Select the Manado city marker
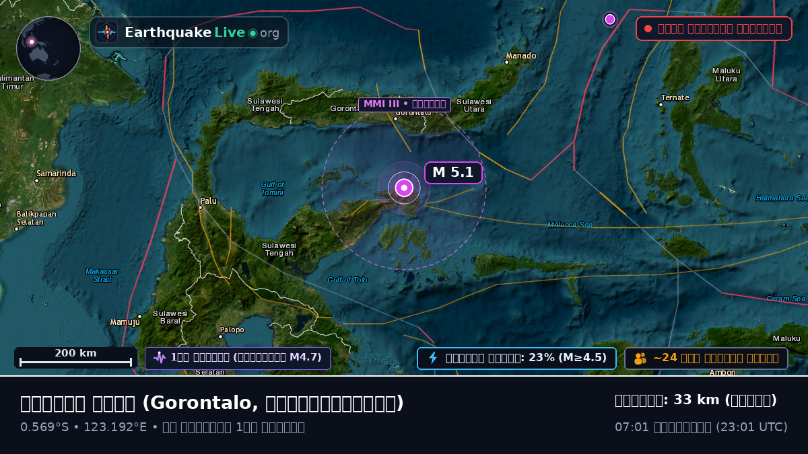 [506, 63]
